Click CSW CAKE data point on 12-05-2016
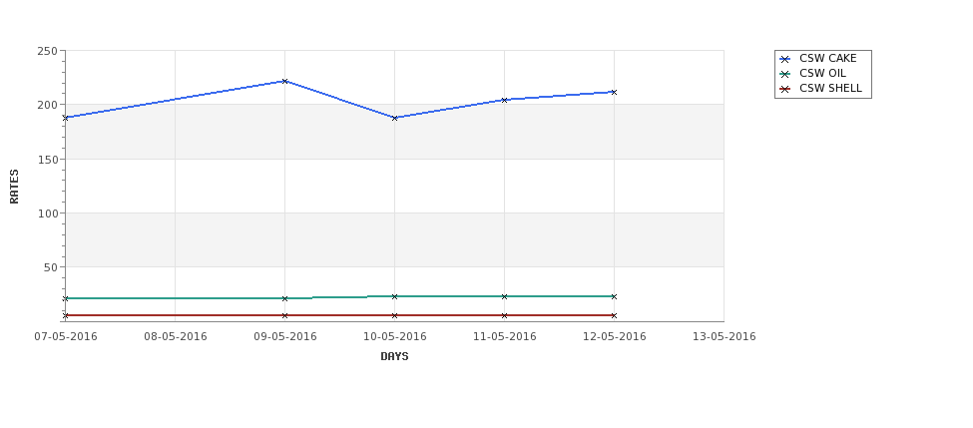The width and height of the screenshot is (973, 428). 615,93
